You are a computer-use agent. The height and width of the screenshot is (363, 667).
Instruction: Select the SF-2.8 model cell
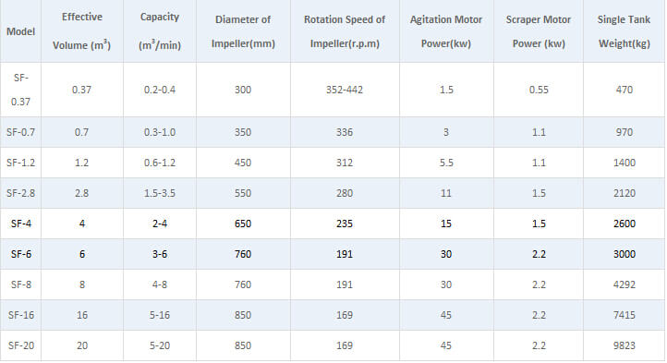pyautogui.click(x=20, y=193)
